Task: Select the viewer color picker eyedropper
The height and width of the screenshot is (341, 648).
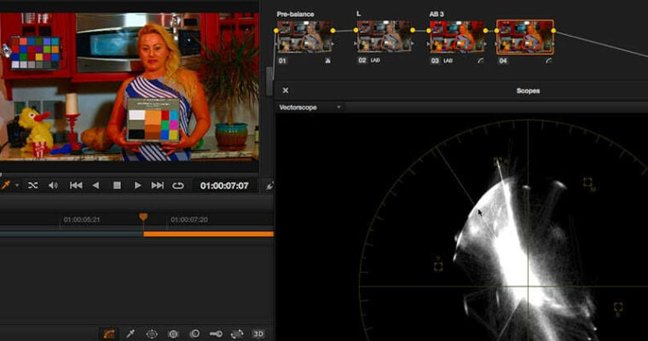Action: pyautogui.click(x=6, y=185)
